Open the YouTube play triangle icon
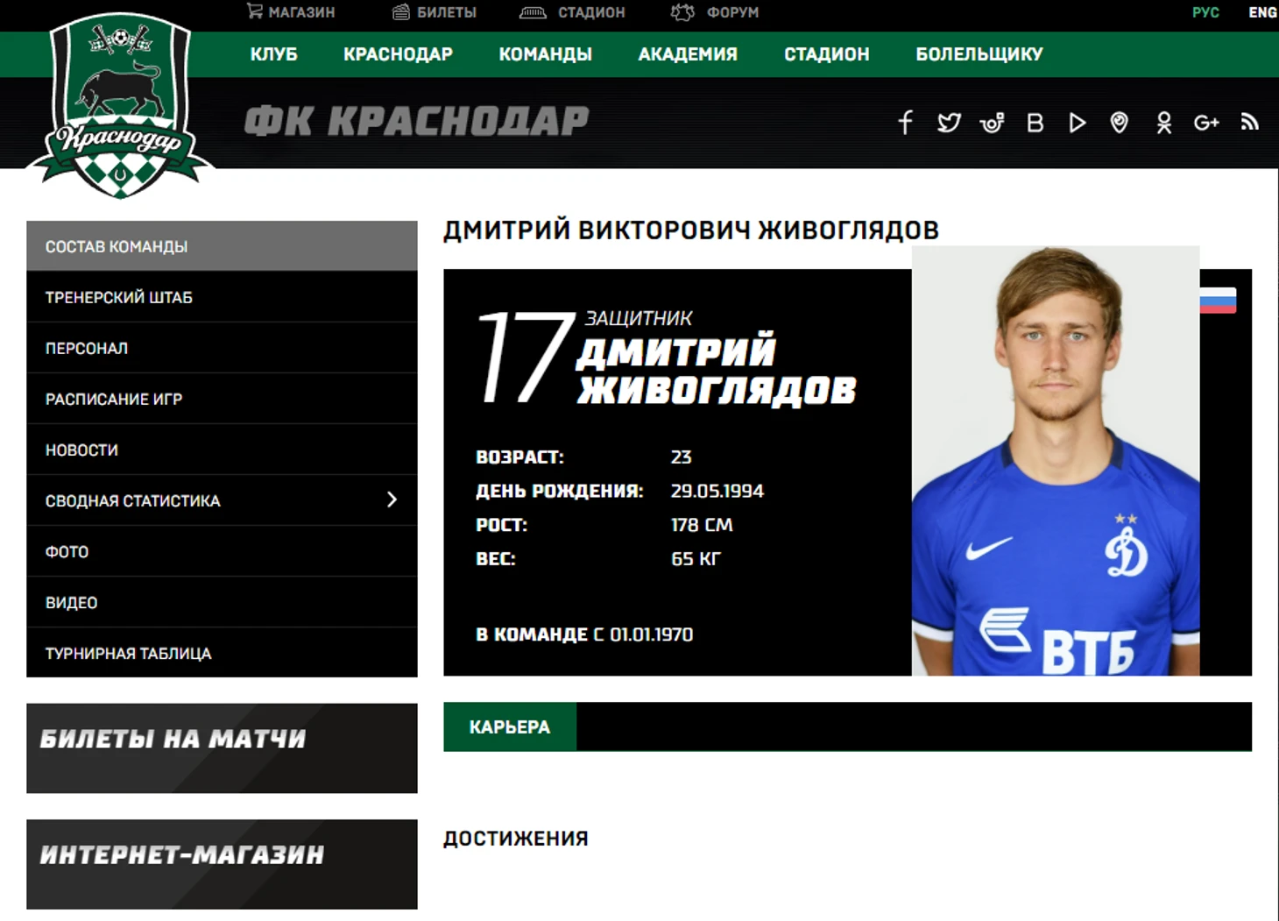This screenshot has width=1279, height=921. click(1078, 123)
